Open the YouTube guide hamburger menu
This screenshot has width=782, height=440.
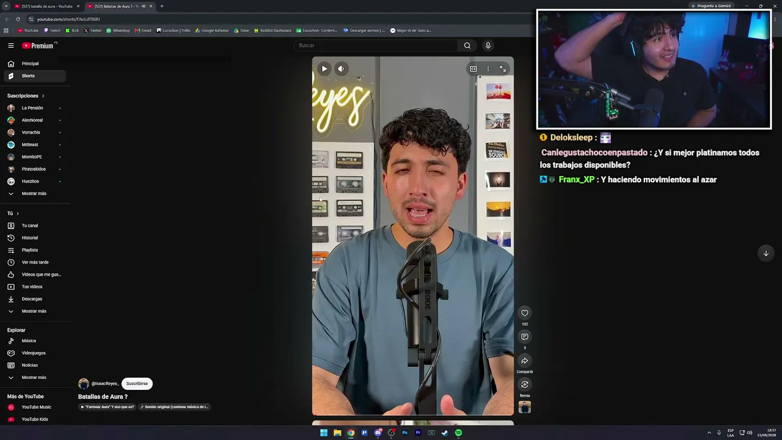pos(11,46)
